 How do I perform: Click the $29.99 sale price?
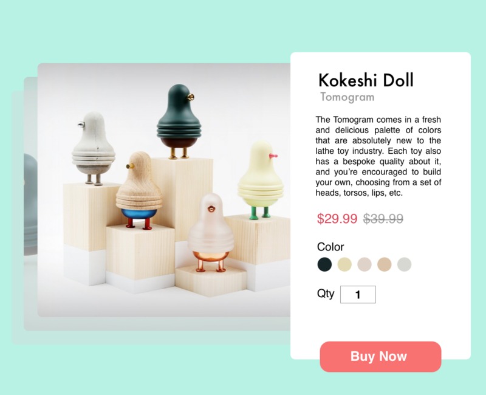(337, 219)
